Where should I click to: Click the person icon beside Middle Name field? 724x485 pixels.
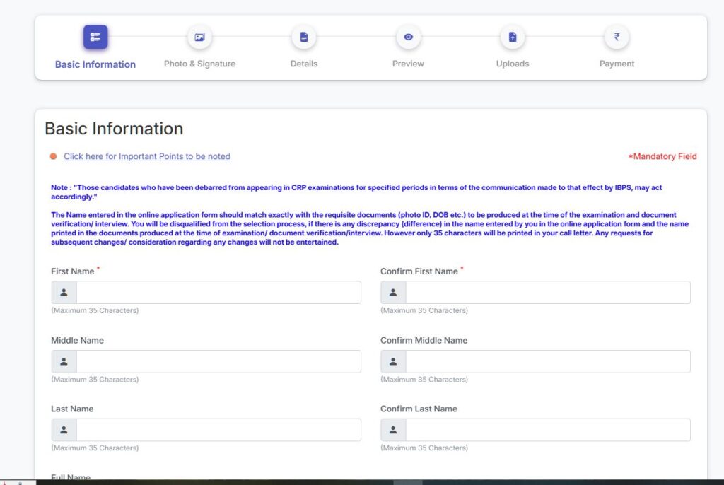[64, 361]
